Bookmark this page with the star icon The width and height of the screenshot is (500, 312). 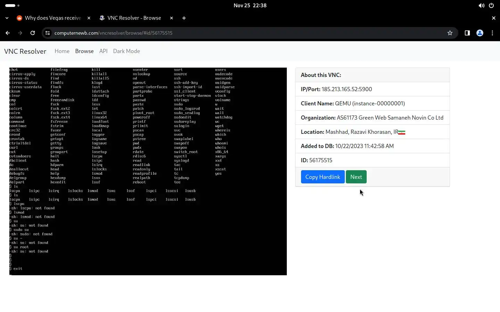pyautogui.click(x=450, y=33)
